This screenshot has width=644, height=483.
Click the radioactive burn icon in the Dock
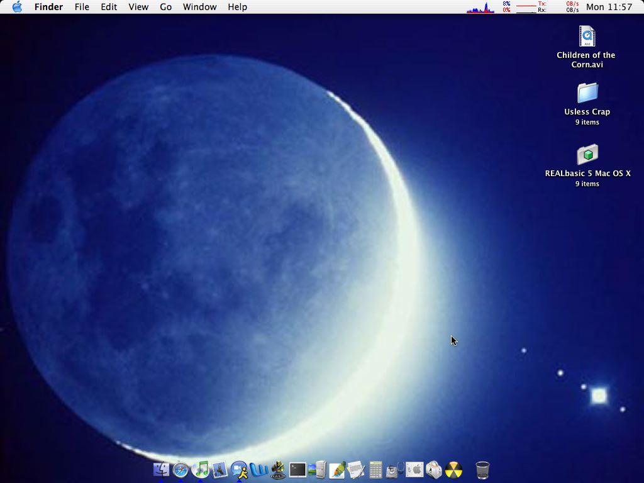click(x=453, y=469)
